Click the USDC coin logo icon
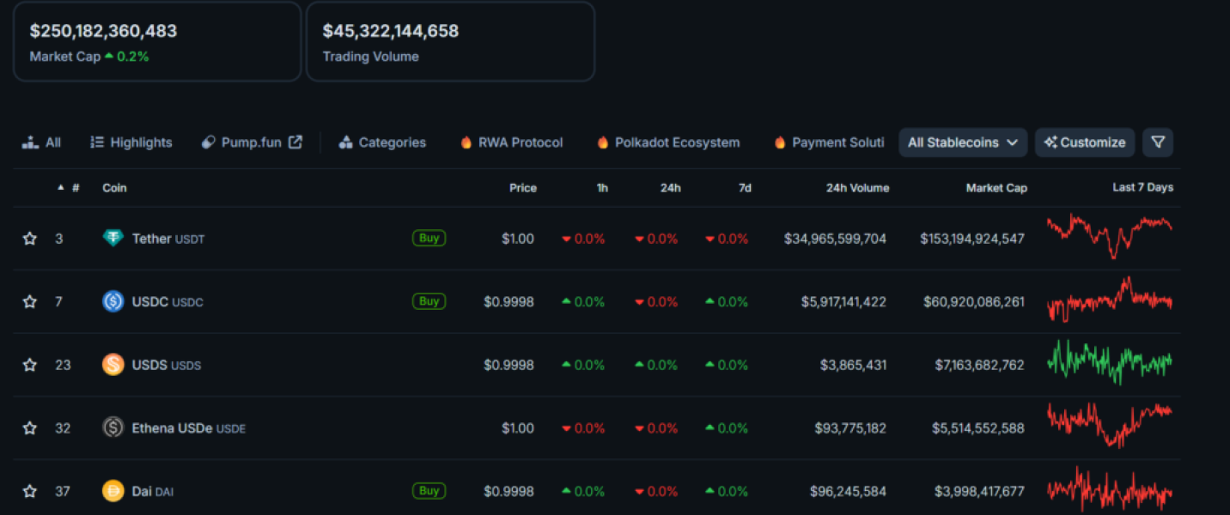Image resolution: width=1230 pixels, height=515 pixels. coord(113,301)
